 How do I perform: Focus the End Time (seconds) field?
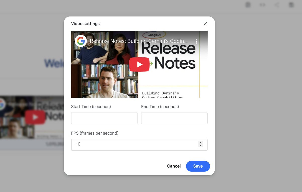click(174, 118)
